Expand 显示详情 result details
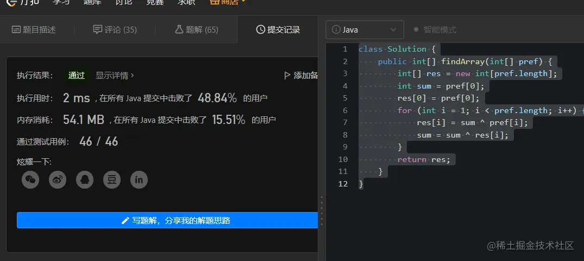Image resolution: width=584 pixels, height=261 pixels. point(115,76)
